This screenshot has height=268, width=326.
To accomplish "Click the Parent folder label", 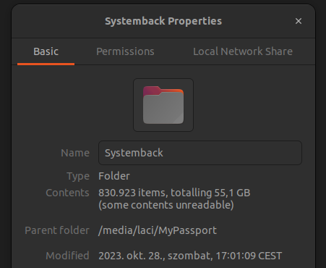I will coord(57,230).
